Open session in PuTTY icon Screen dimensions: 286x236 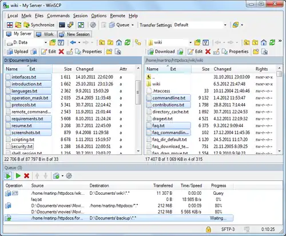coord(70,25)
